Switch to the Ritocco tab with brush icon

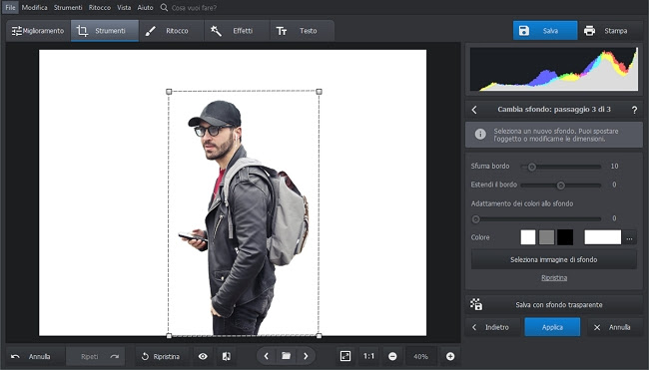tap(171, 31)
